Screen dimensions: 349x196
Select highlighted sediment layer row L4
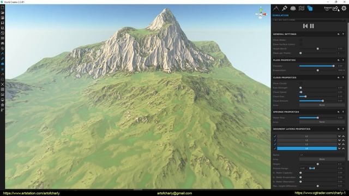(x=306, y=148)
